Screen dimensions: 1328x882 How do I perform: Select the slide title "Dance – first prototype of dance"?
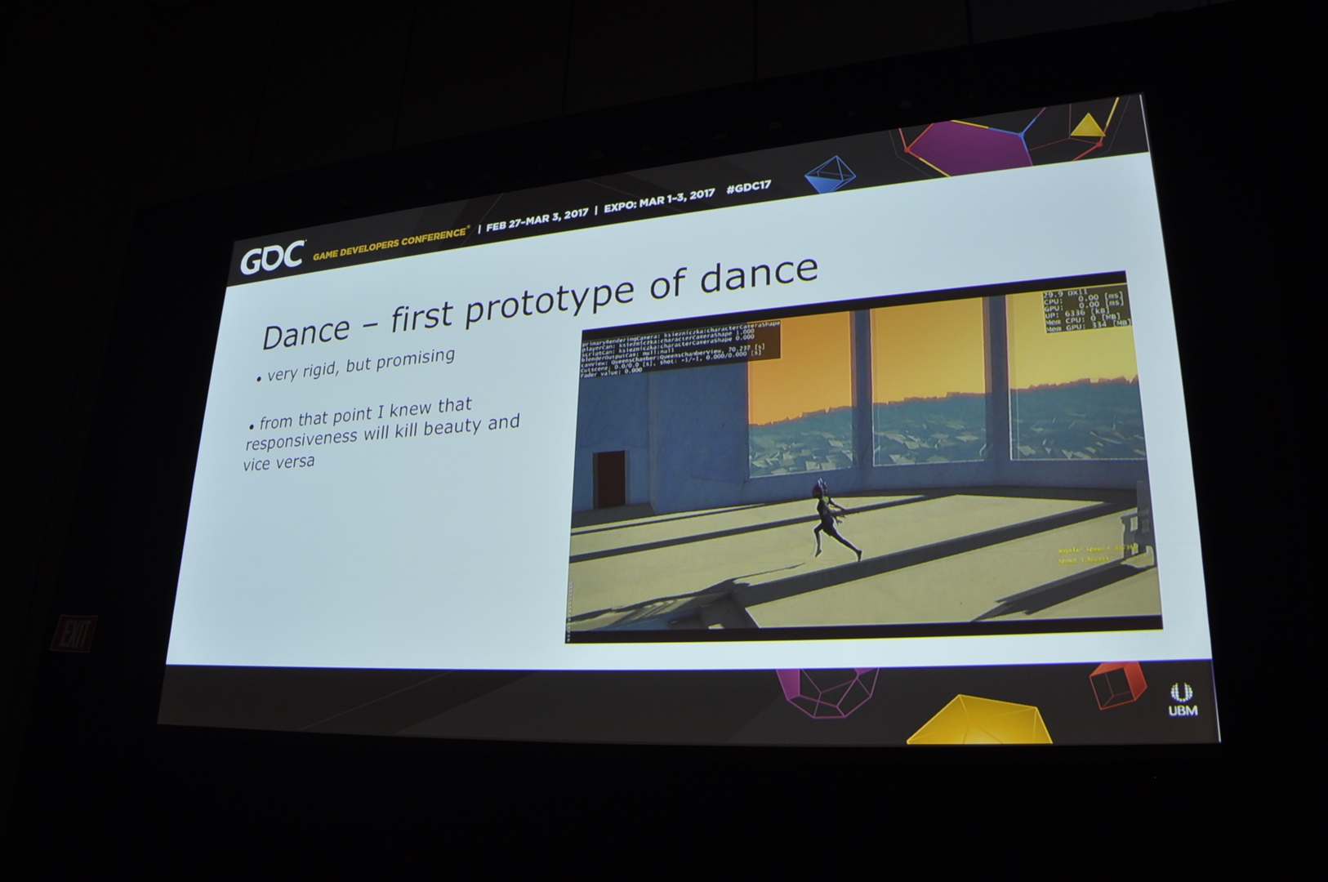pyautogui.click(x=539, y=301)
